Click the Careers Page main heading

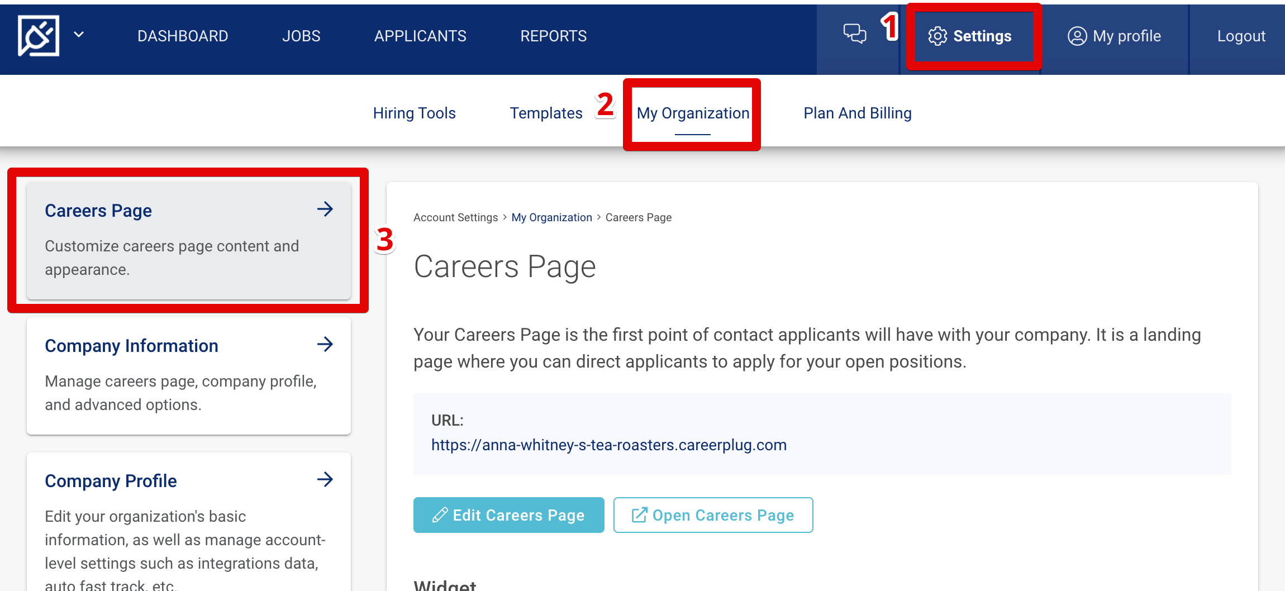click(x=505, y=266)
